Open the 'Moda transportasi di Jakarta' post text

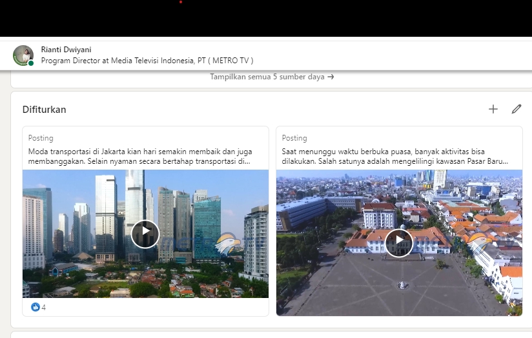coord(140,156)
